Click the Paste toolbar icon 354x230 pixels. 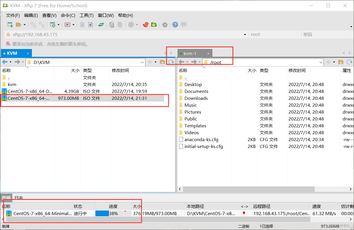point(120,25)
